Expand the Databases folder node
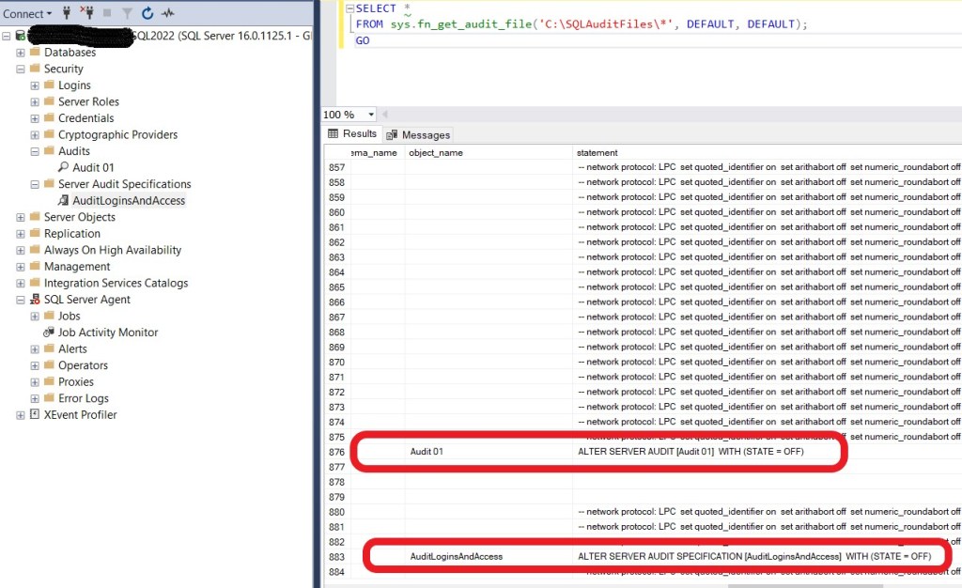This screenshot has height=588, width=962. (x=21, y=53)
